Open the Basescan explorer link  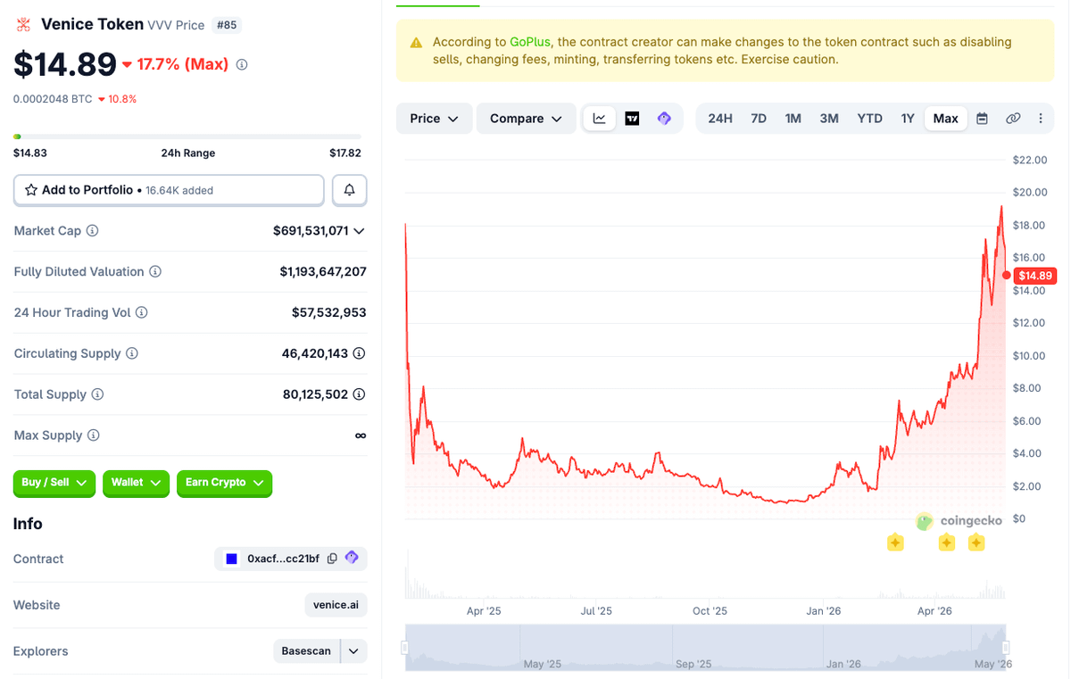point(306,651)
